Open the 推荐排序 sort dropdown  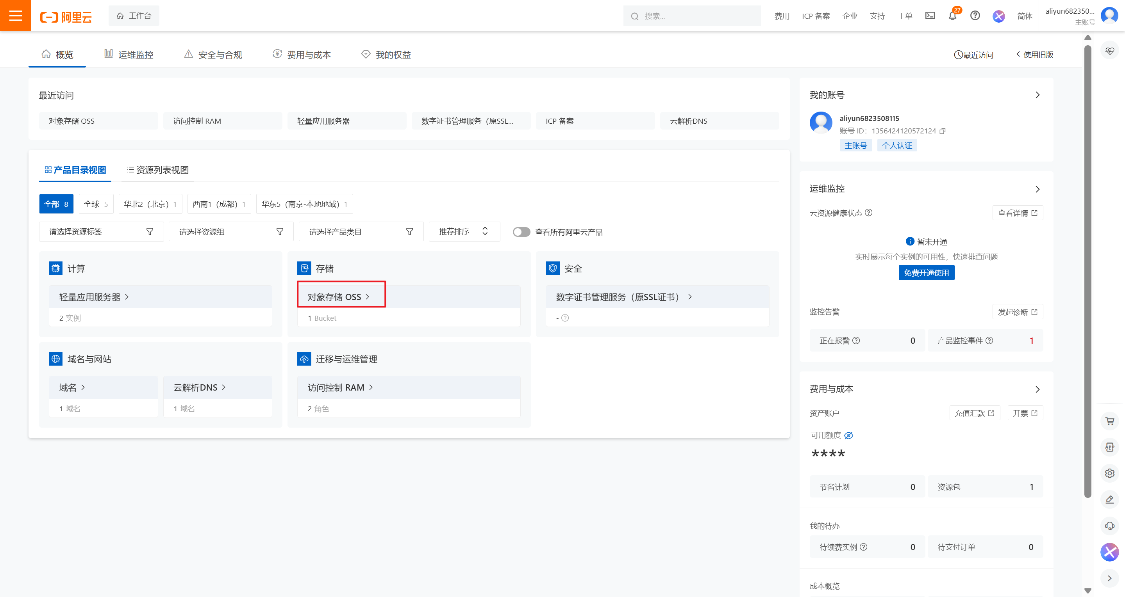click(x=464, y=231)
